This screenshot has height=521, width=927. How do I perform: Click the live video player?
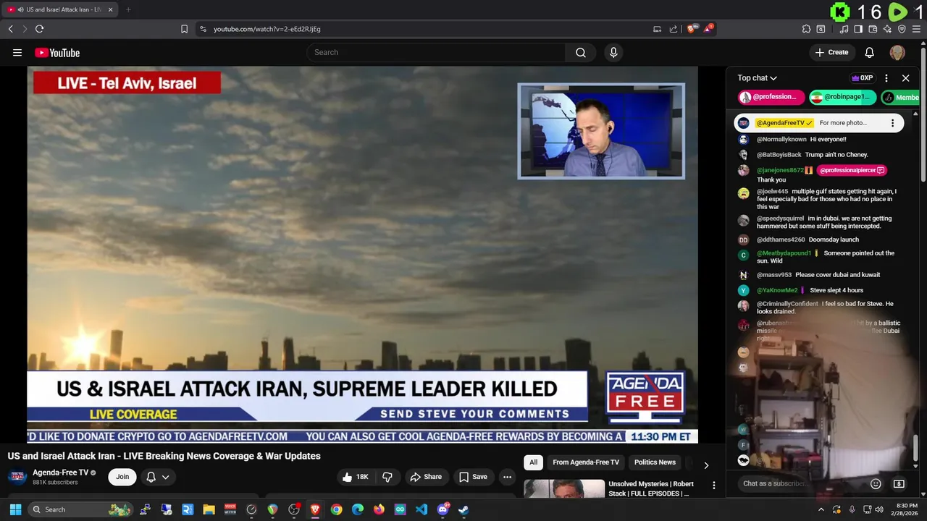coord(362,255)
